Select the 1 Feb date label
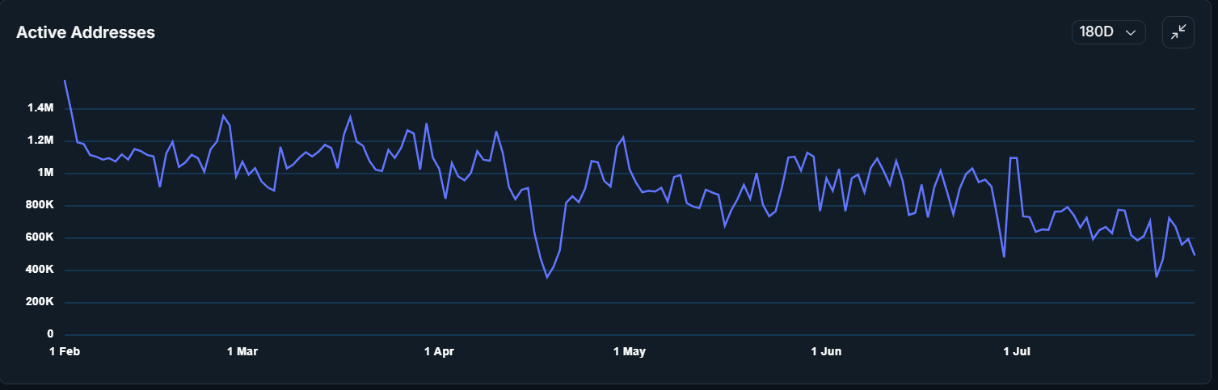 (x=65, y=351)
